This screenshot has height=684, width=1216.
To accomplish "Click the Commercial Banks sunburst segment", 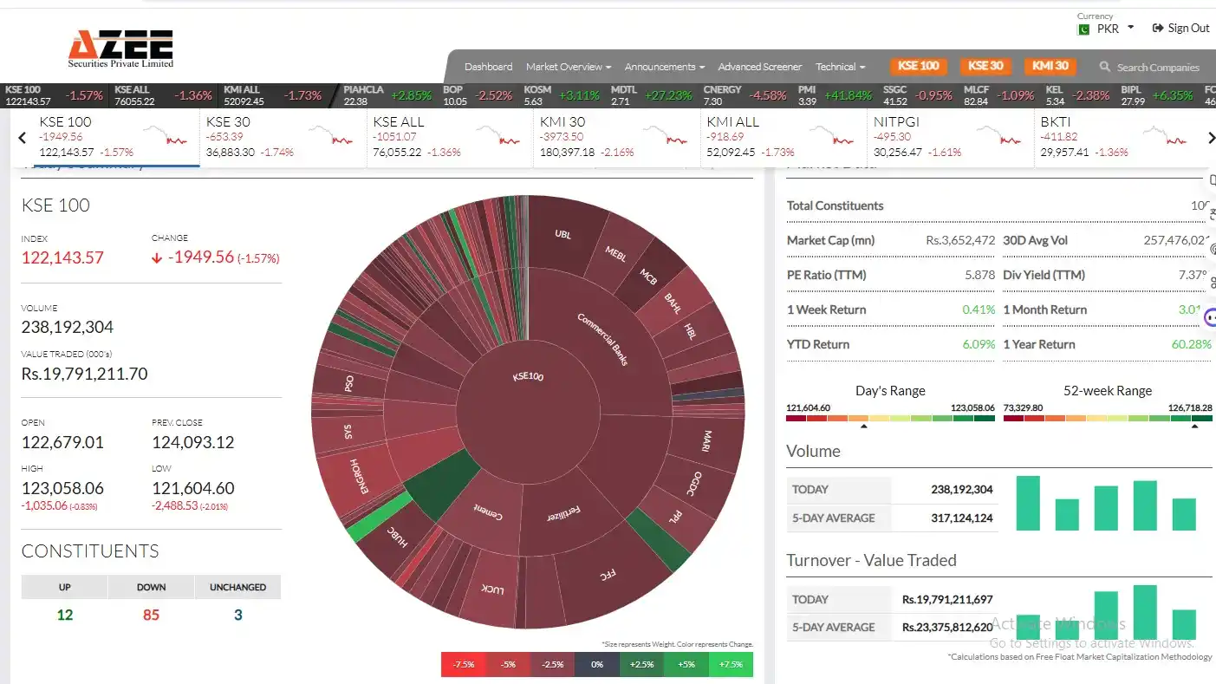I will [603, 339].
